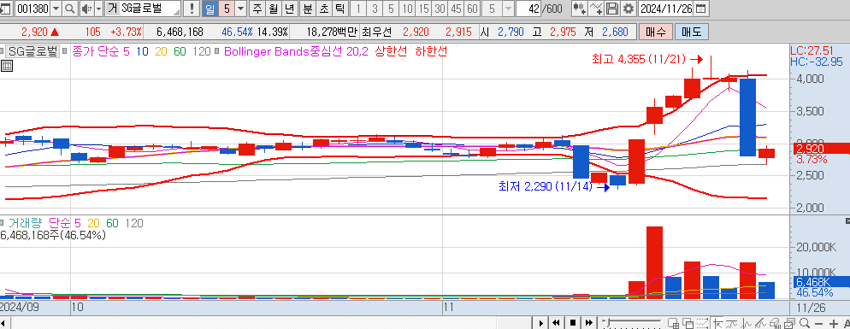Click the replay speed slider handle
This screenshot has height=329, width=850.
607,322
